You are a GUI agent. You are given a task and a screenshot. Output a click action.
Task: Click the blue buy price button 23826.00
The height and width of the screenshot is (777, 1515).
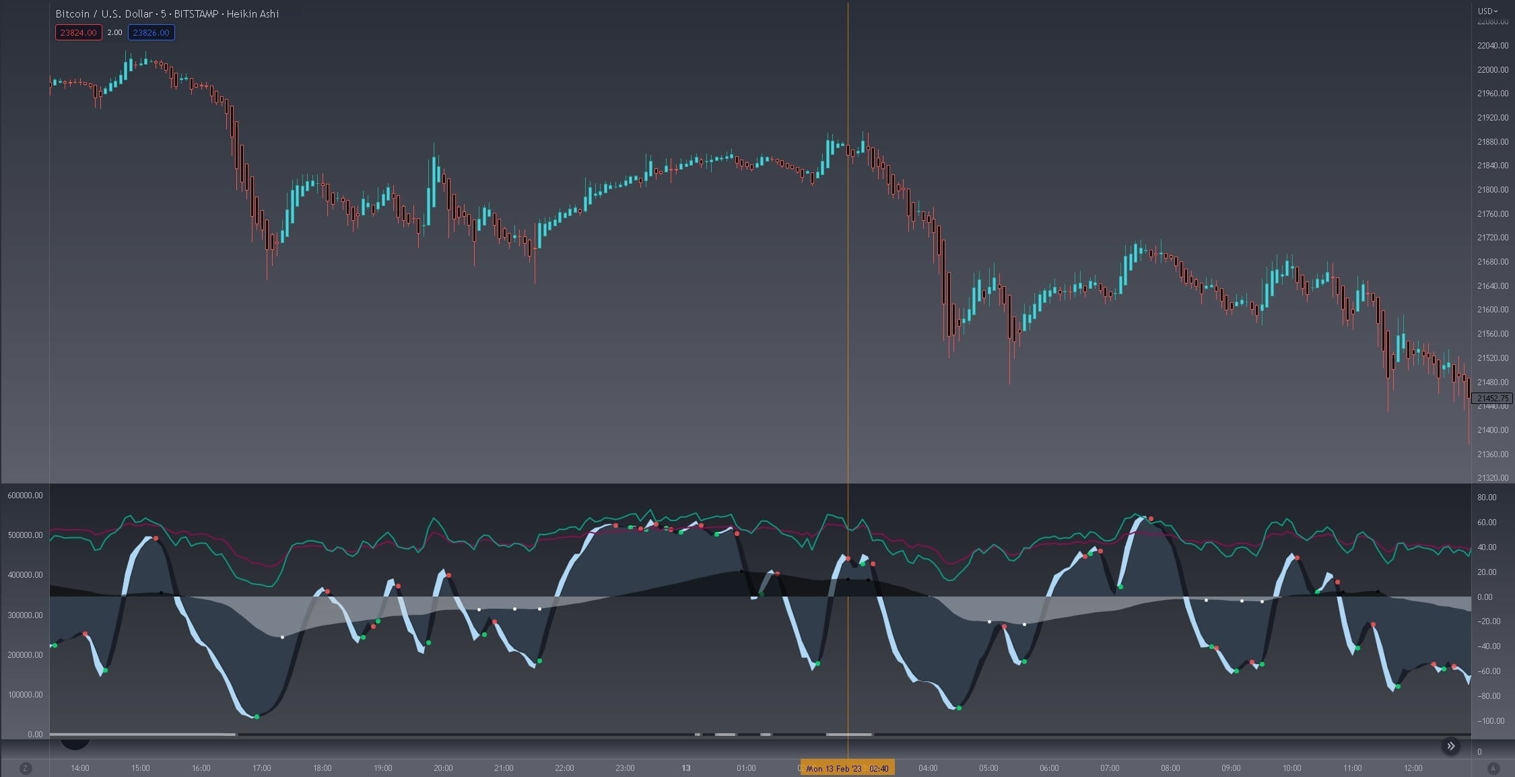point(151,32)
